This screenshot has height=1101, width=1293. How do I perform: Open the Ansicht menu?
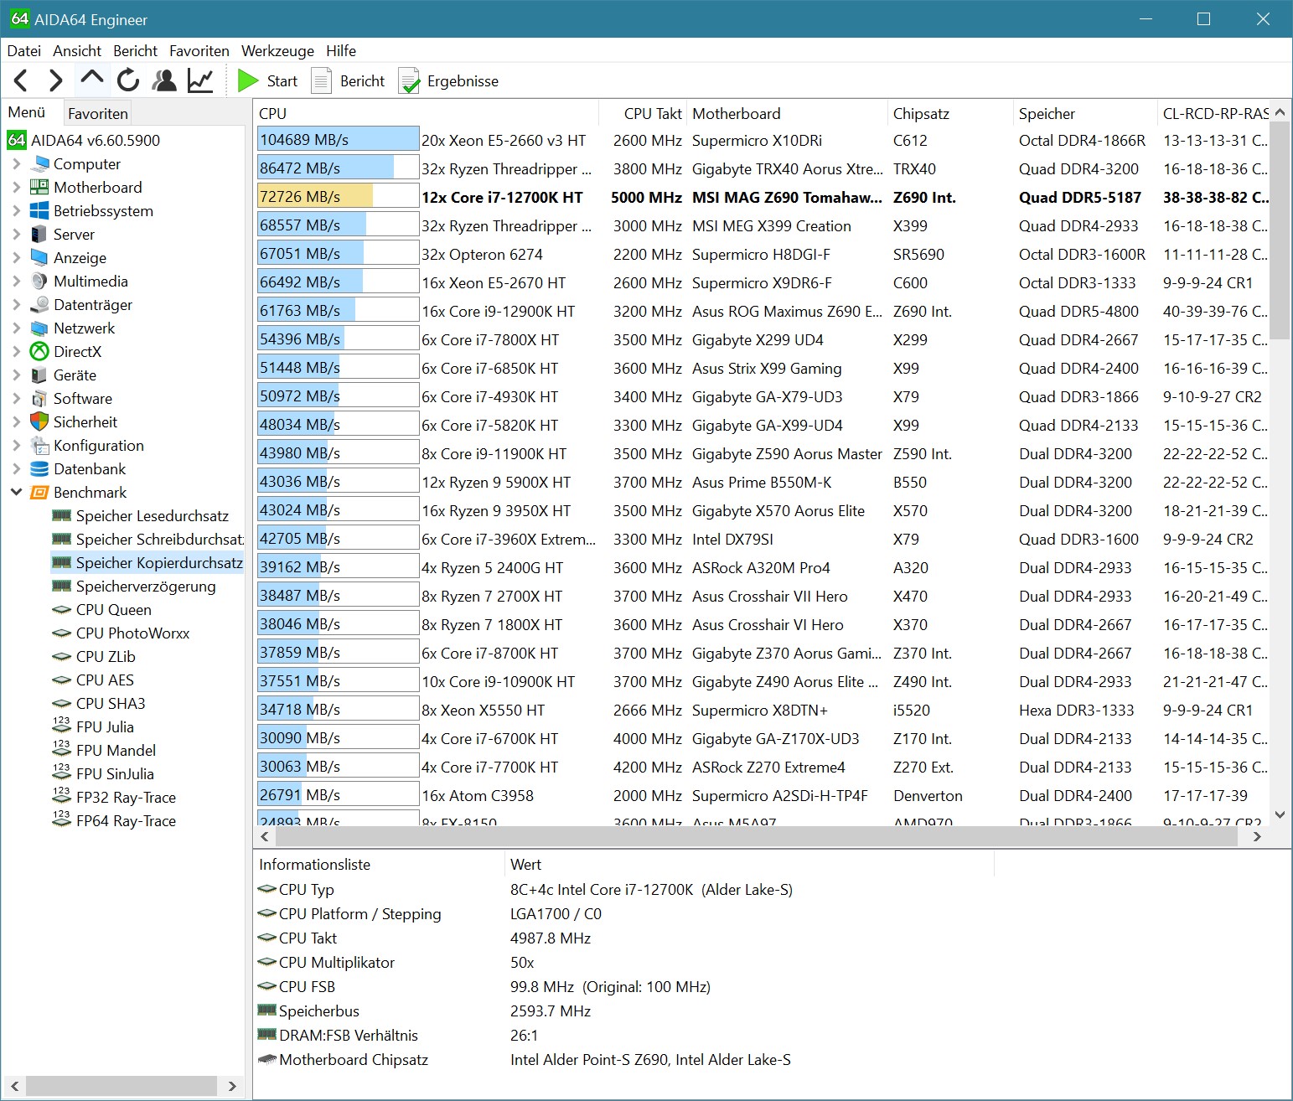tap(77, 51)
